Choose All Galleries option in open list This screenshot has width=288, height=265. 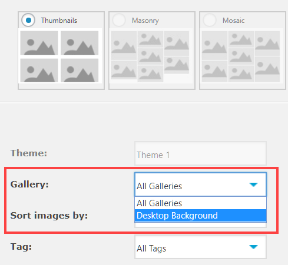200,203
